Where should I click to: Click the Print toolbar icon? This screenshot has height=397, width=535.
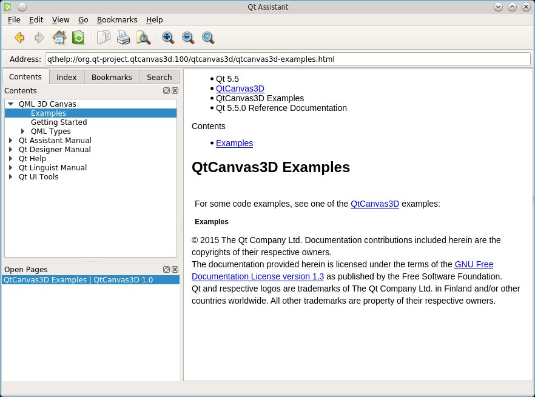pyautogui.click(x=123, y=38)
